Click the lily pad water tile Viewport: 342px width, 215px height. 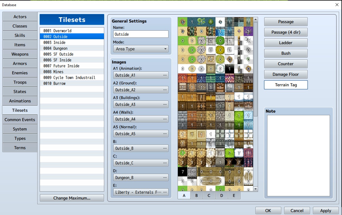[x=201, y=22]
